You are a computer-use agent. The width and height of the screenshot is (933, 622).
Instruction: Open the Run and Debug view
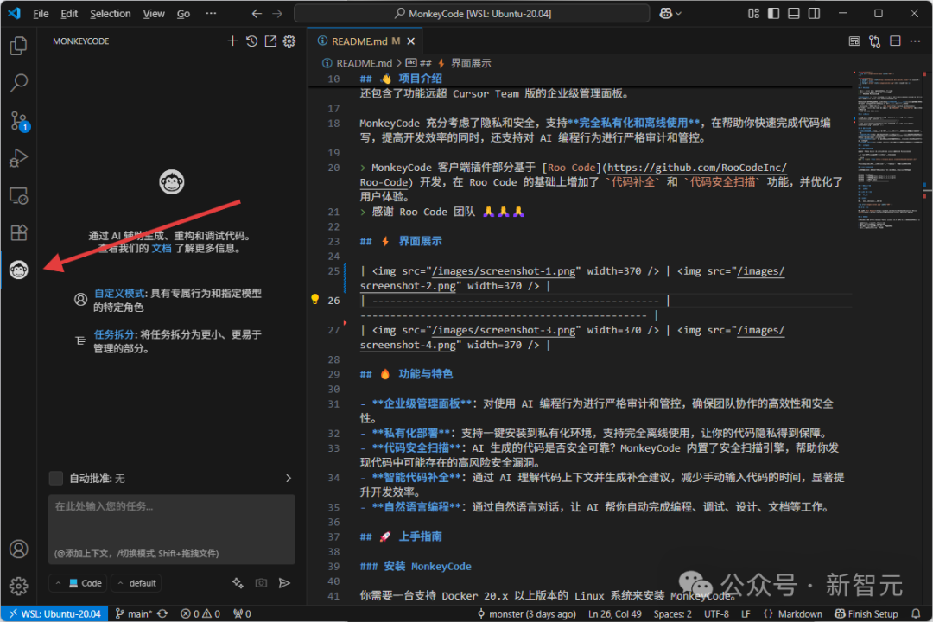[19, 158]
